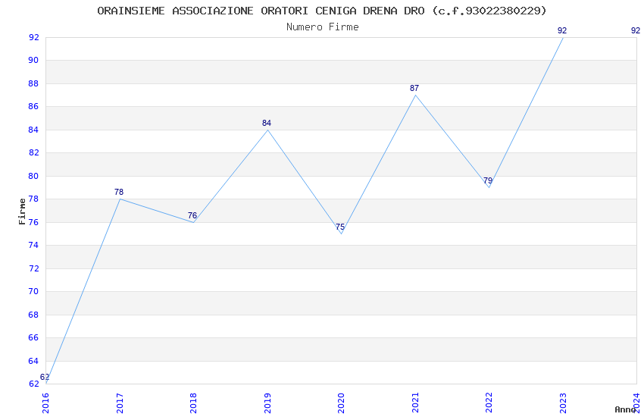The width and height of the screenshot is (644, 417).
Task: Click the data label 62 at 2016
Action: pos(45,377)
